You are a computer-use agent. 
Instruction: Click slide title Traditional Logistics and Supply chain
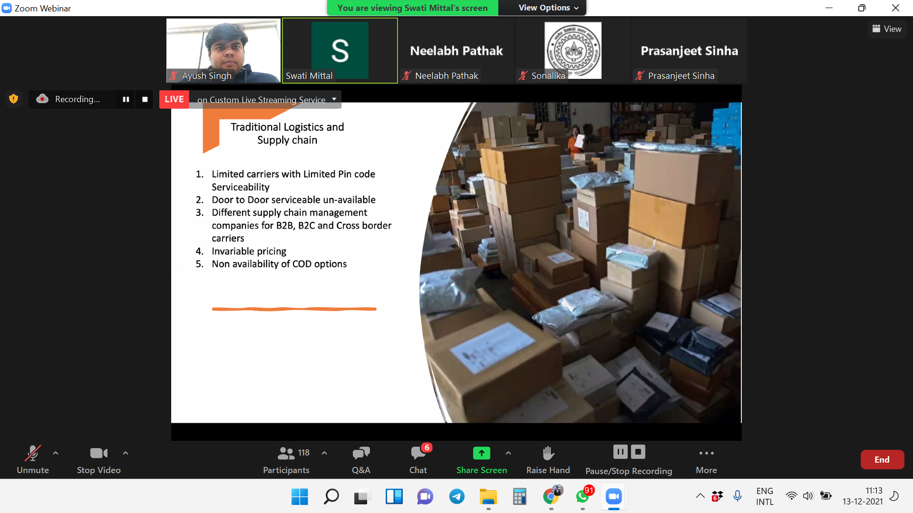(287, 133)
